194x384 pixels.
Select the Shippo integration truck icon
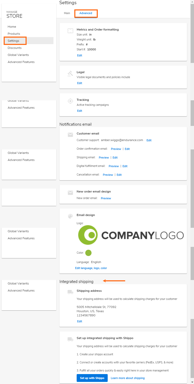point(70,339)
